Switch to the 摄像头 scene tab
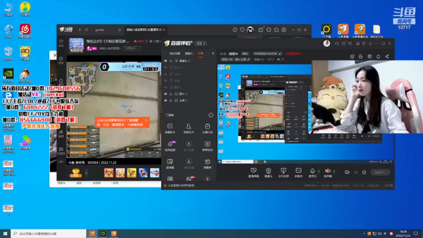Viewport: 423px width, 238px height. [x=189, y=53]
